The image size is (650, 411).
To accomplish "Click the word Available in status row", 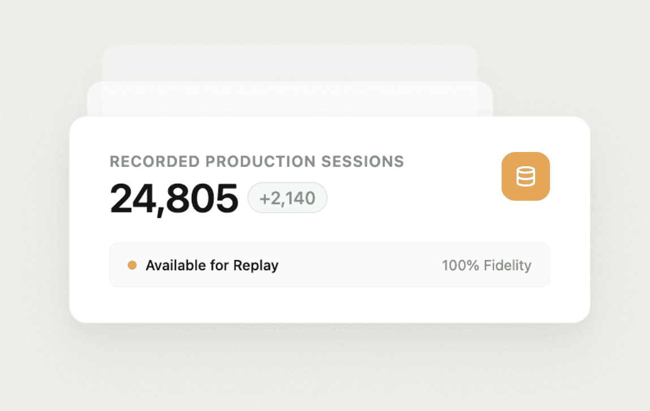I will pyautogui.click(x=176, y=265).
